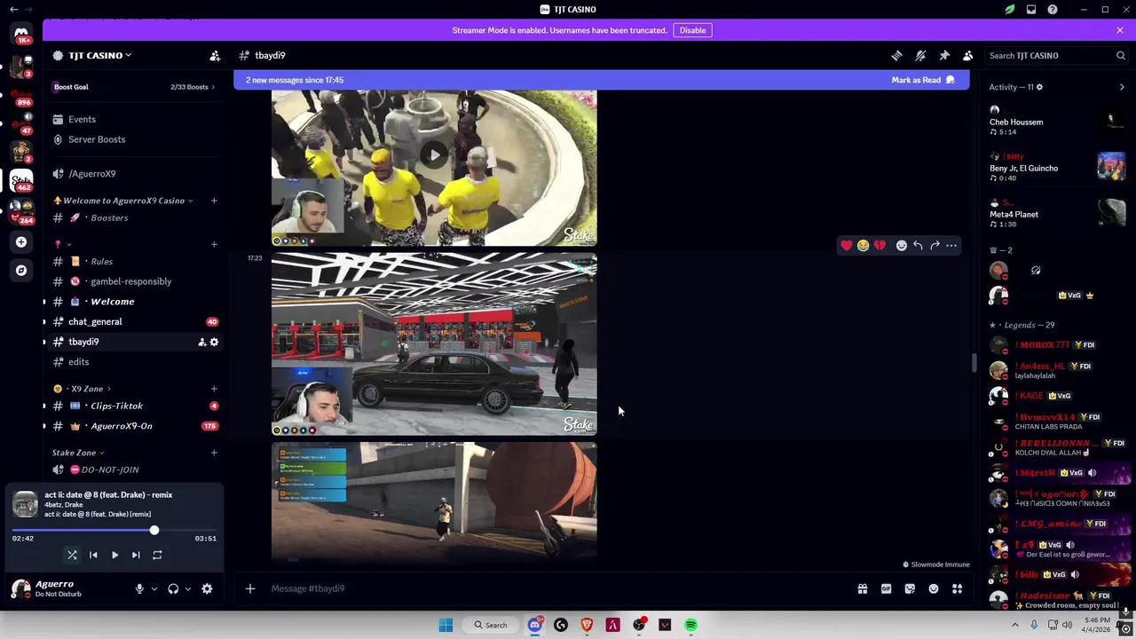Open headphone output options arrow
The image size is (1136, 639).
click(187, 588)
